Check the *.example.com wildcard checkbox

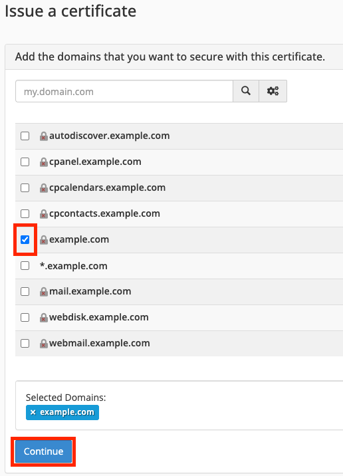25,266
